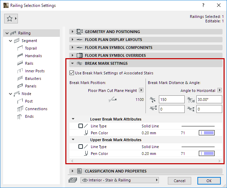Open Interior - Stair & Railing layer dropdown
This screenshot has height=188, width=227.
click(x=120, y=180)
